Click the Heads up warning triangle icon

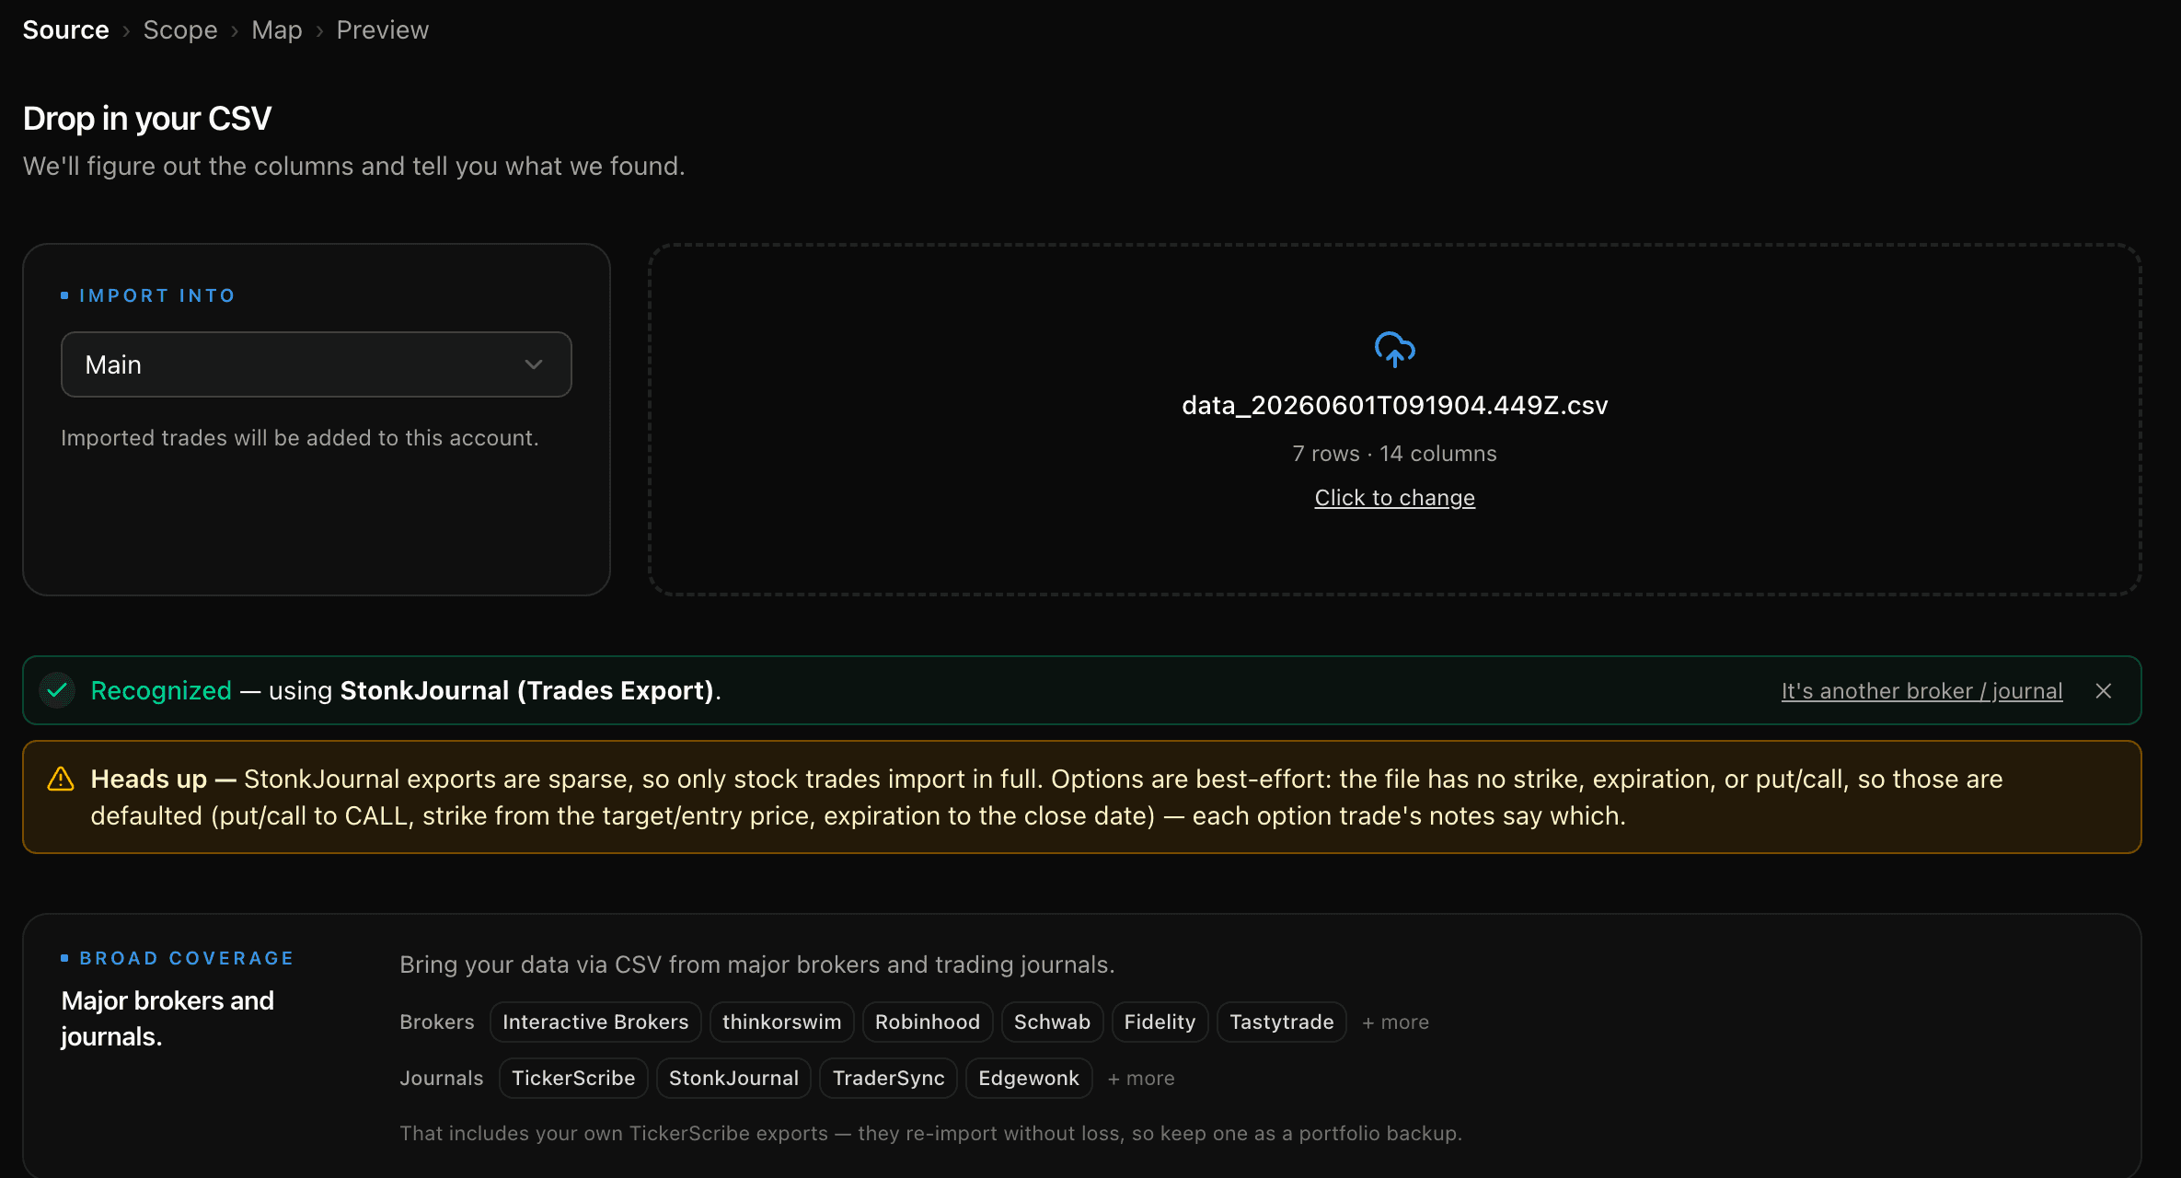pos(61,780)
